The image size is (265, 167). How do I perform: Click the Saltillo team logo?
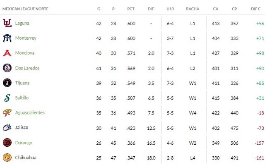[7, 98]
